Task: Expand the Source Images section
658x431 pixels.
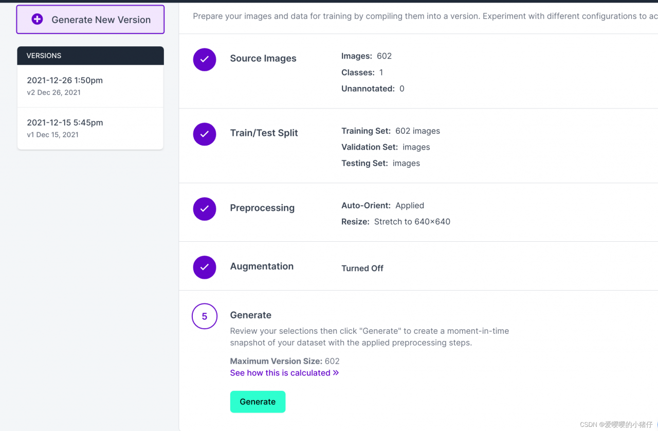Action: (x=263, y=59)
